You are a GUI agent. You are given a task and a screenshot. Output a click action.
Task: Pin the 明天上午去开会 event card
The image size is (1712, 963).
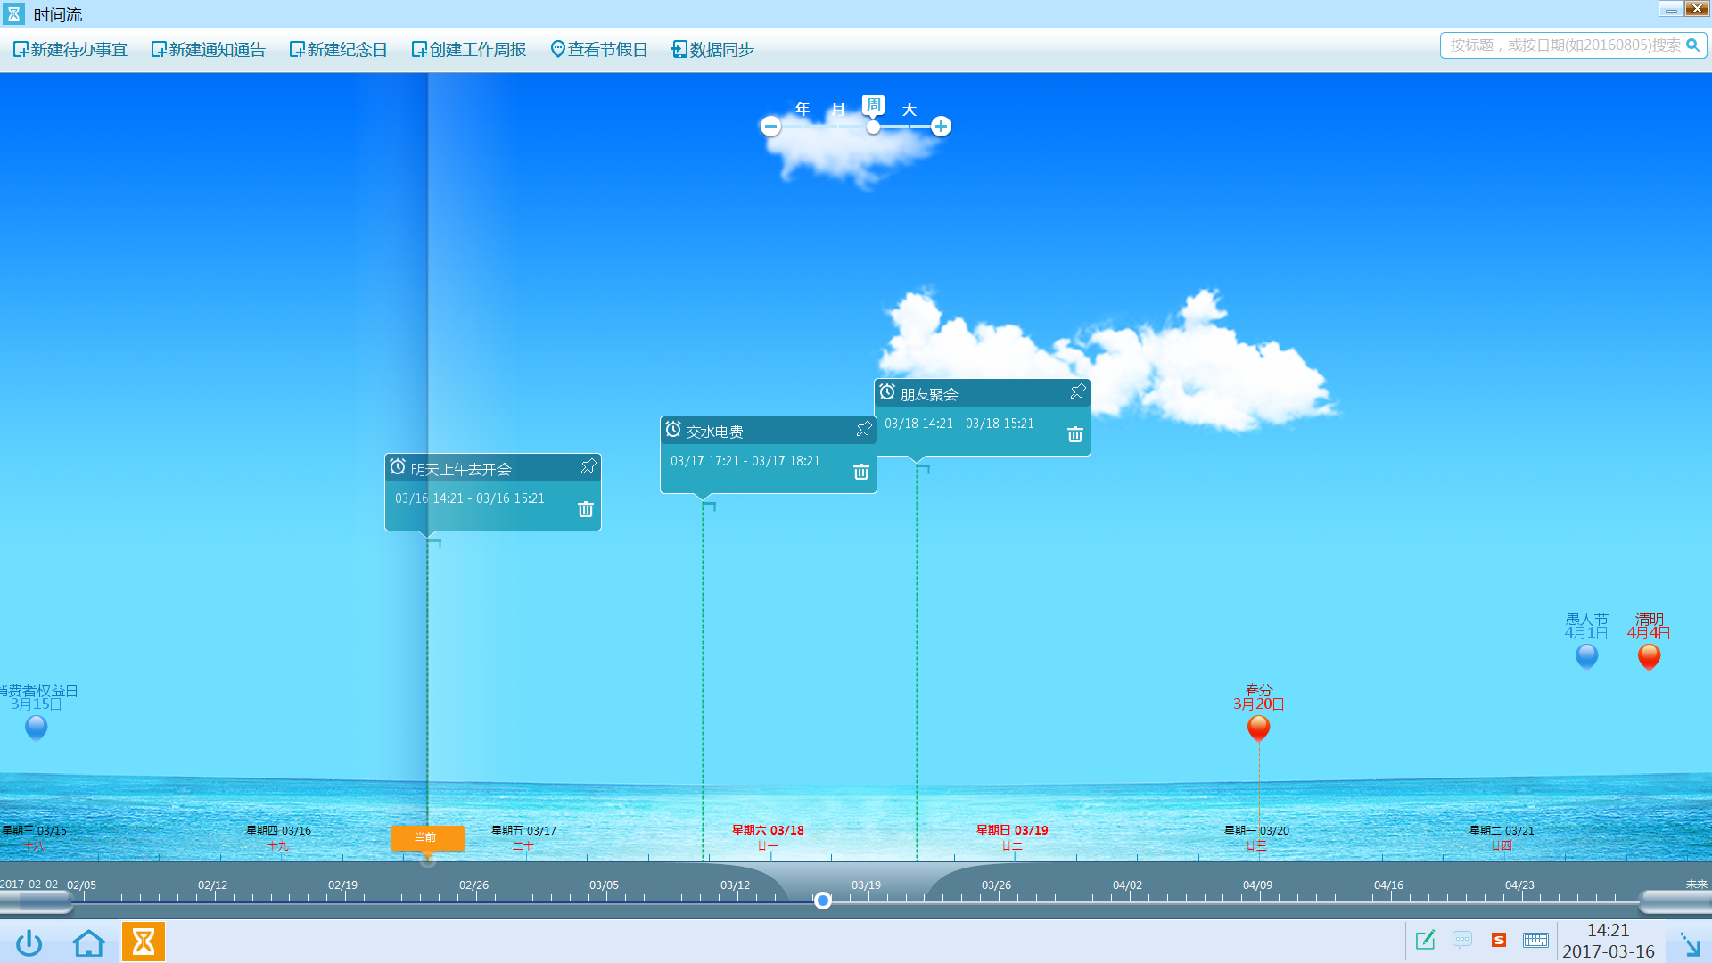click(x=588, y=466)
